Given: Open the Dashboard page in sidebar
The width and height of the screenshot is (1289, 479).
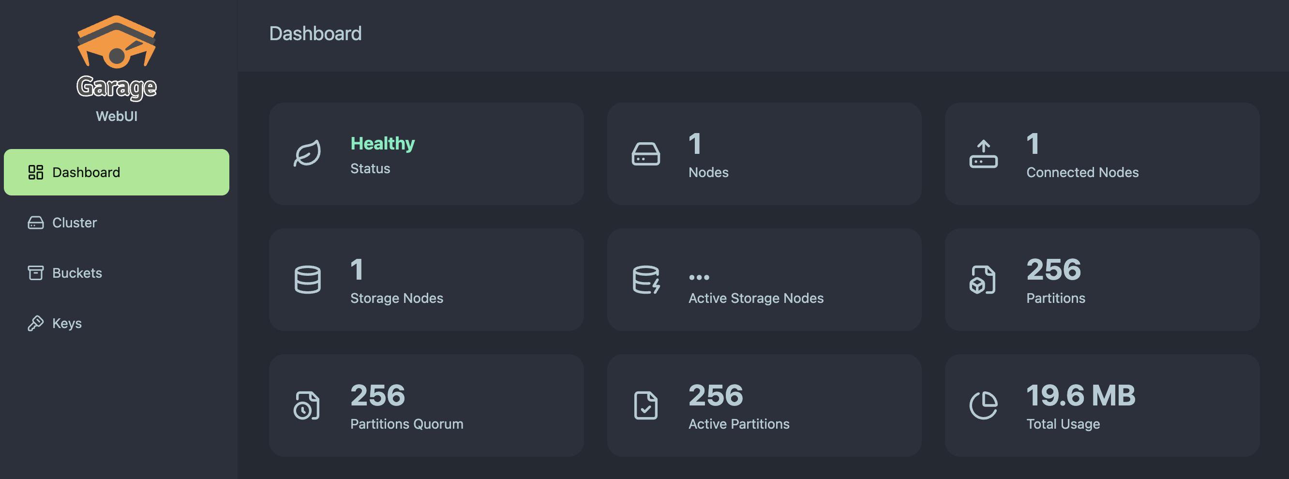Looking at the screenshot, I should (x=86, y=172).
